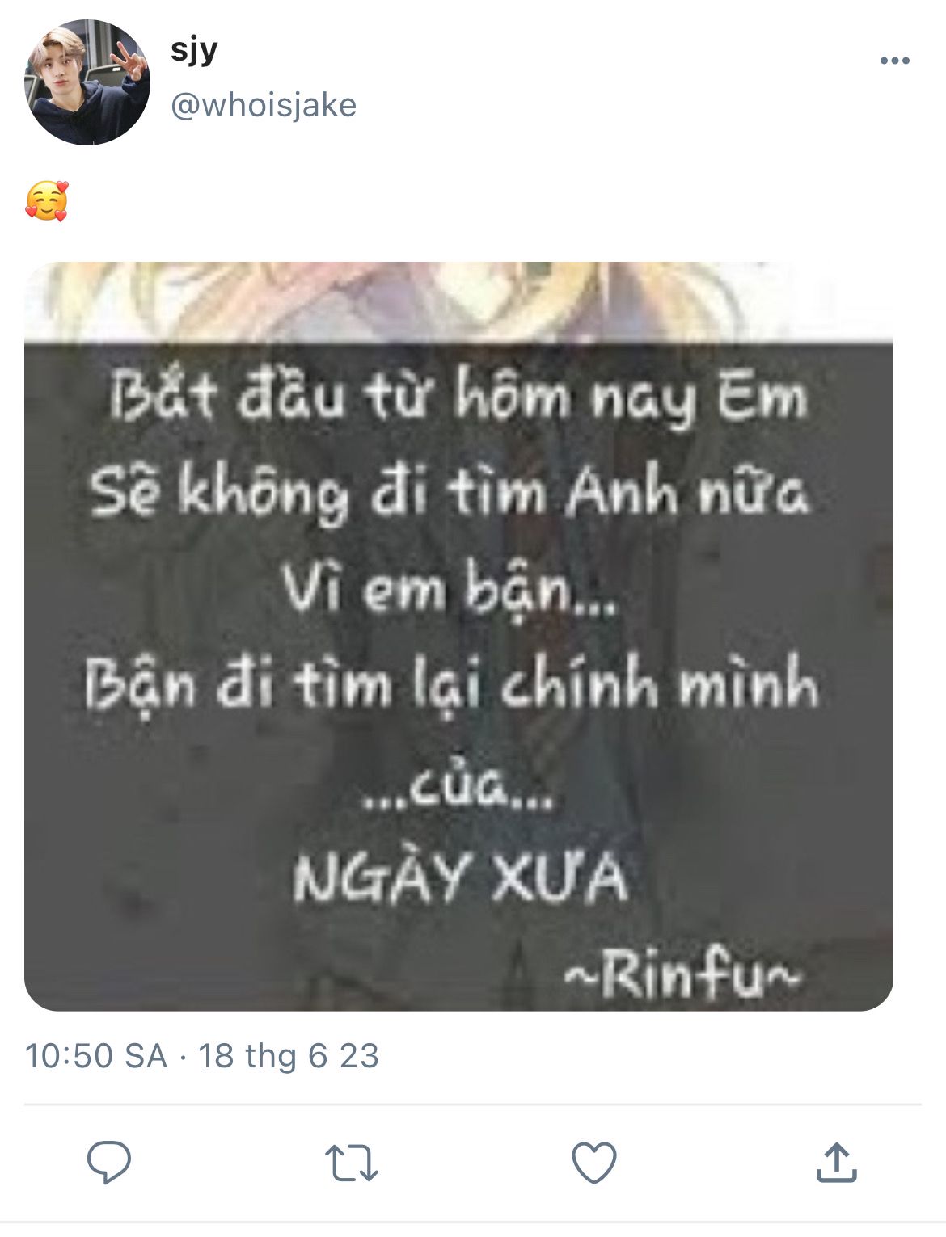
Task: Click the ...của... text in image
Action: pos(458,788)
